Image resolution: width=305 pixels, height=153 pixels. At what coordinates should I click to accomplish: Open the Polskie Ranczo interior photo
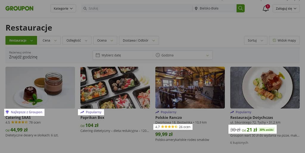coord(190,87)
